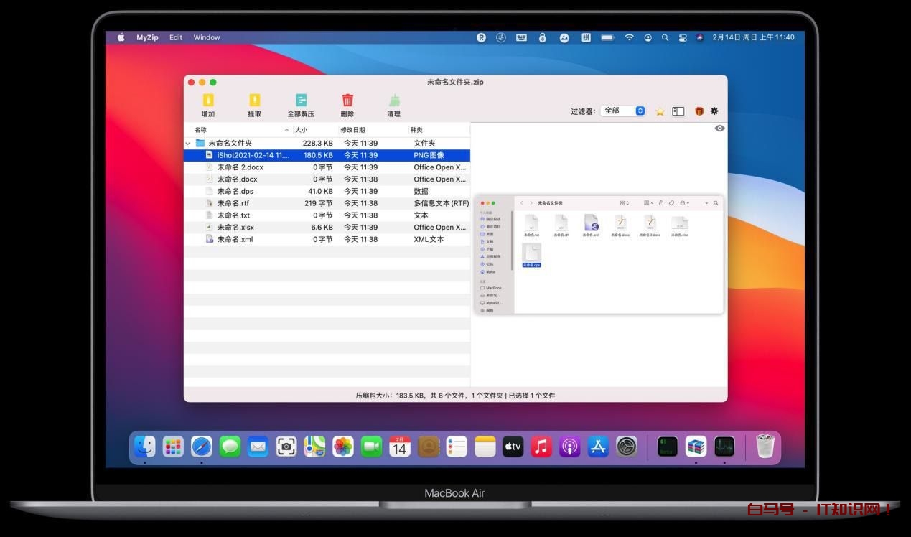
Task: Click the back chevron in the Finder window
Action: (x=522, y=203)
